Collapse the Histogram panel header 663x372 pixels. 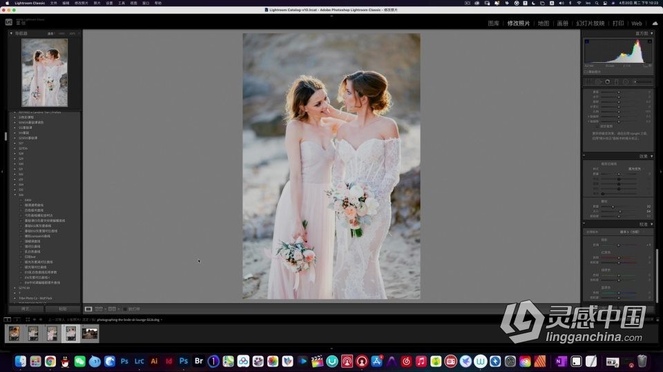coord(651,33)
